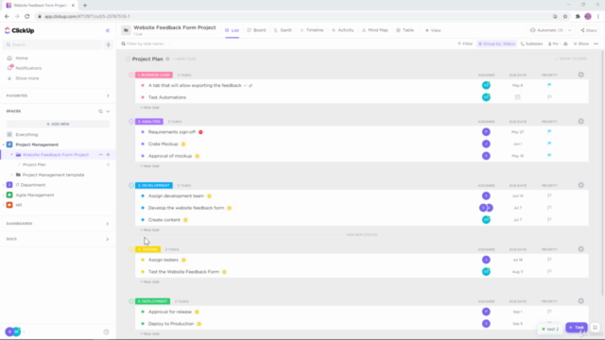Open Notifications in the sidebar
605x340 pixels.
coord(28,68)
